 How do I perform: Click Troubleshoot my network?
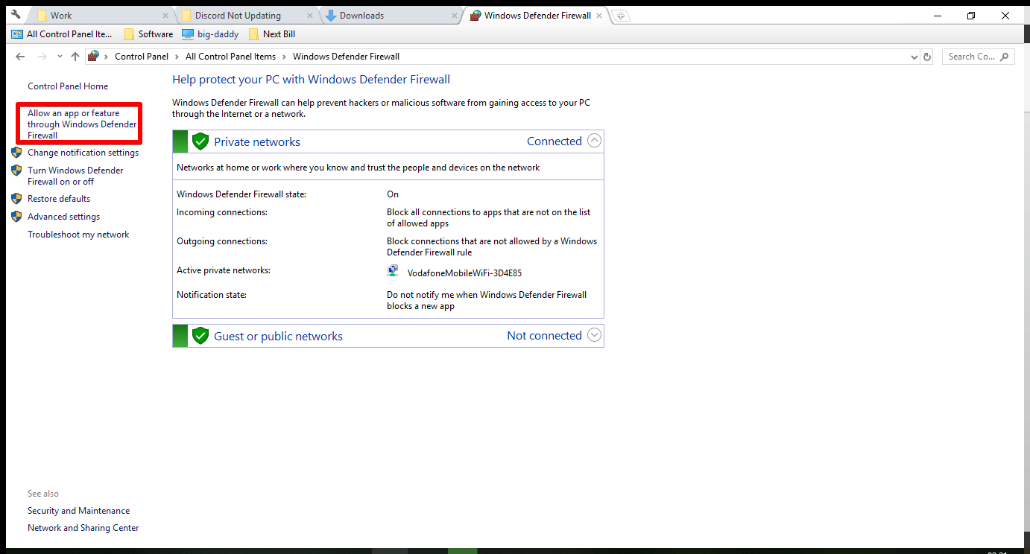[78, 234]
